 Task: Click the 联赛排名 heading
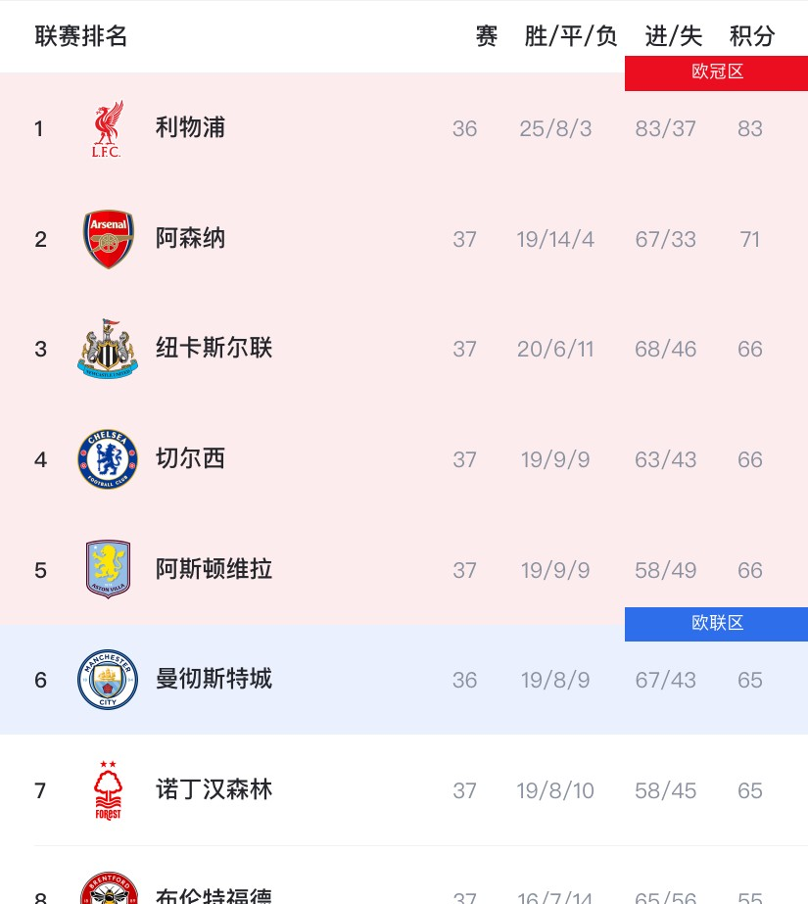(81, 37)
